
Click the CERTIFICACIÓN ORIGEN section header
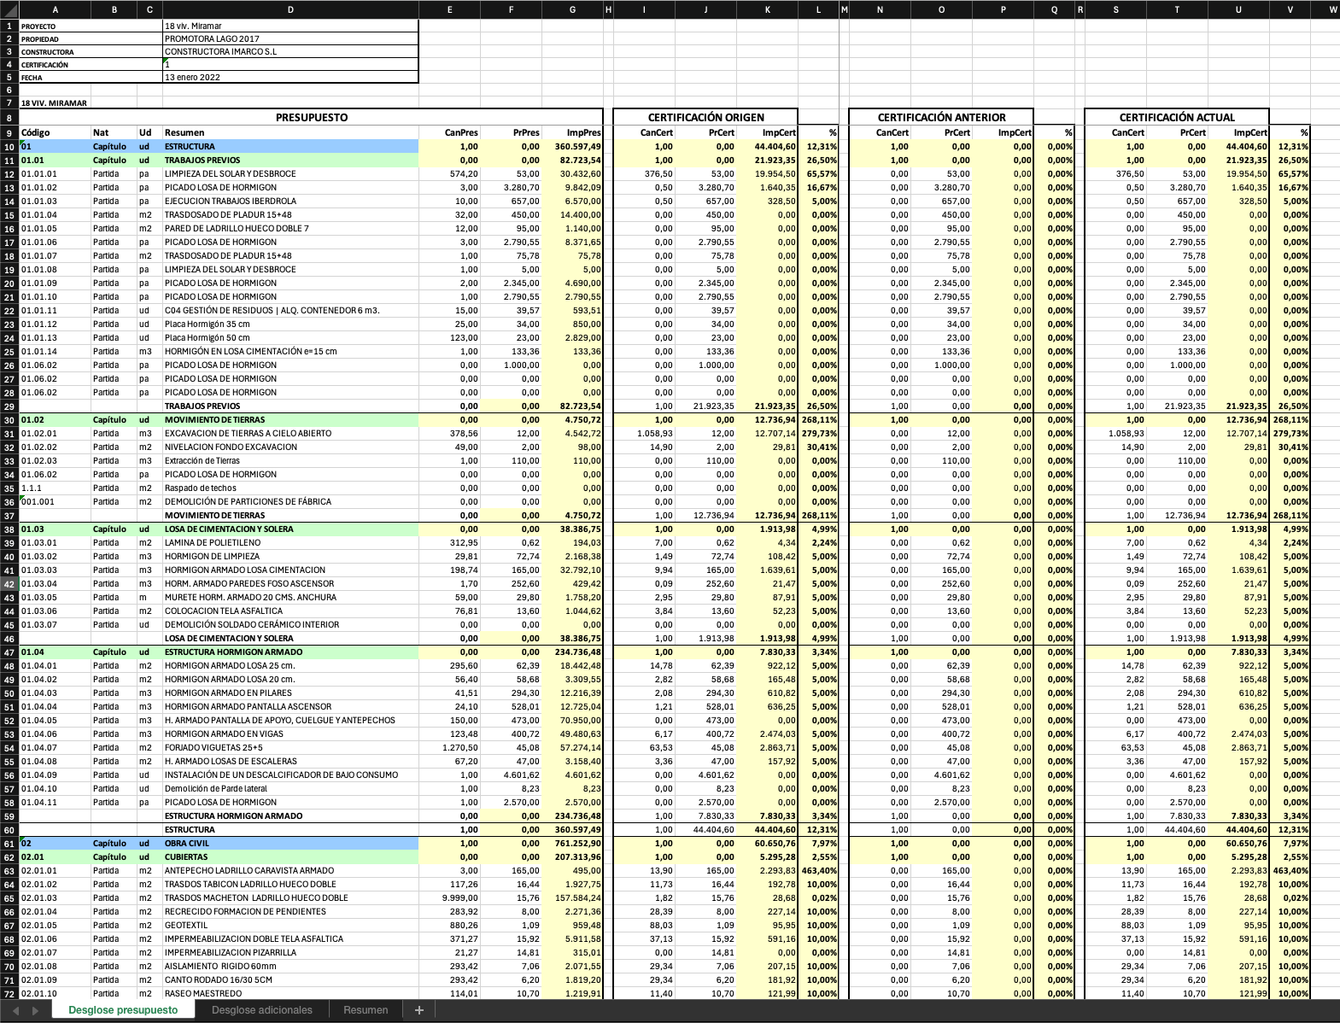click(x=705, y=117)
